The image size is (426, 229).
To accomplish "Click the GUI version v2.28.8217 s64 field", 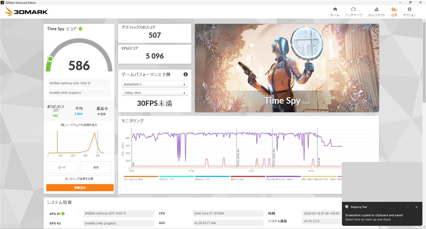I will pos(228,223).
